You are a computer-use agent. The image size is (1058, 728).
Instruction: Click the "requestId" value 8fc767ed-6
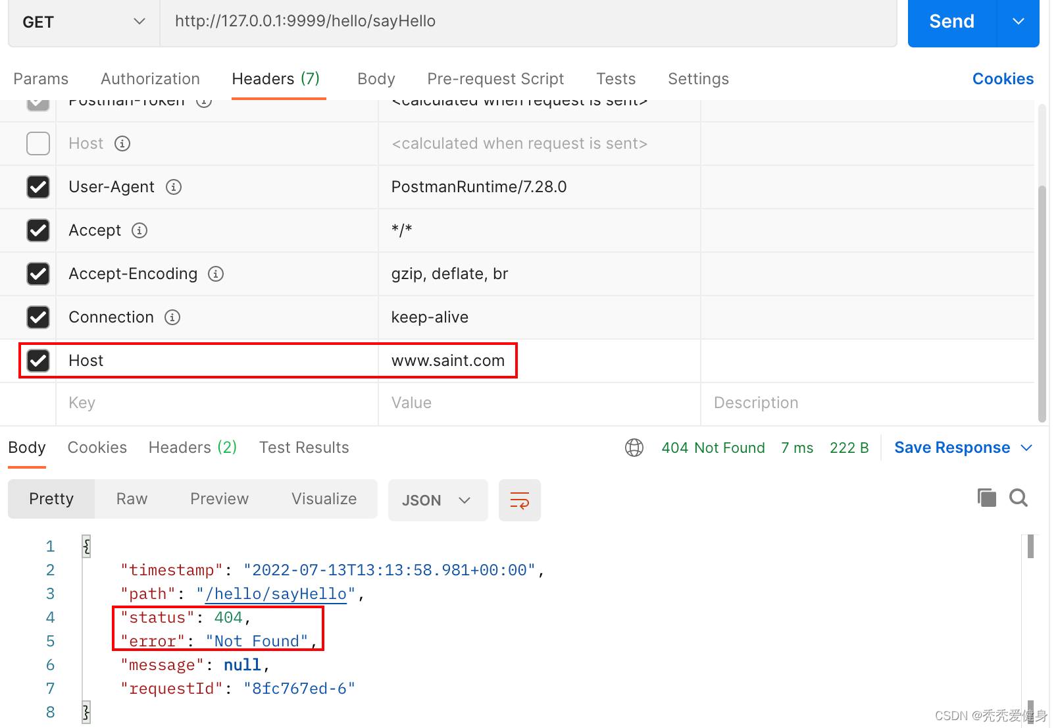(299, 689)
